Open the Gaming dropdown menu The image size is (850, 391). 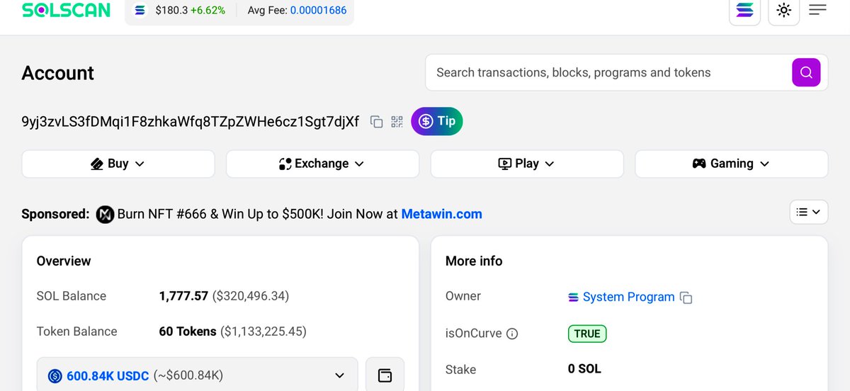coord(731,164)
